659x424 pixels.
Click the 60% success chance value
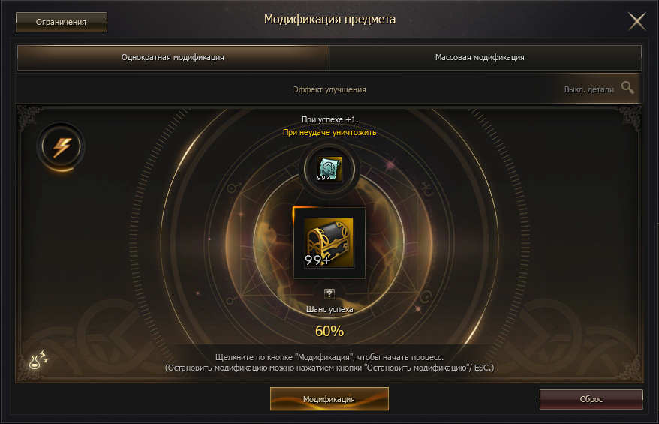click(x=329, y=332)
